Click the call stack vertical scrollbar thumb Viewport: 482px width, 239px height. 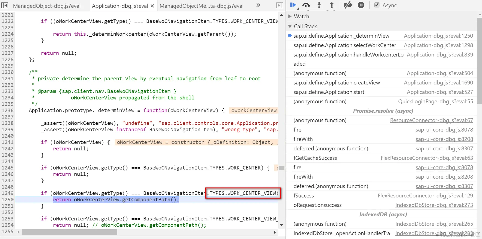(480, 61)
